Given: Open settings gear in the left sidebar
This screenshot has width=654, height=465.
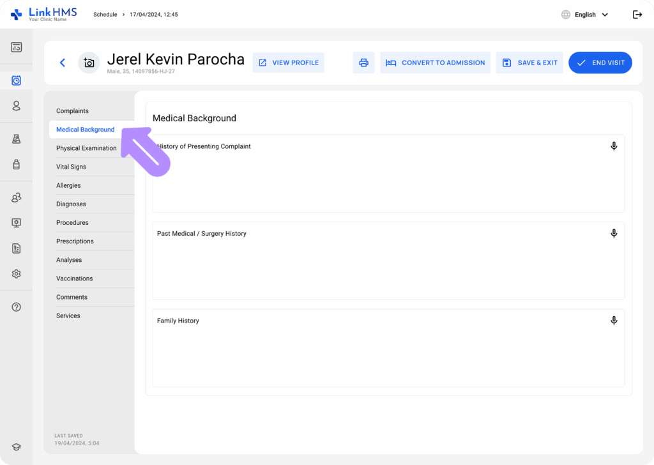Looking at the screenshot, I should 17,273.
